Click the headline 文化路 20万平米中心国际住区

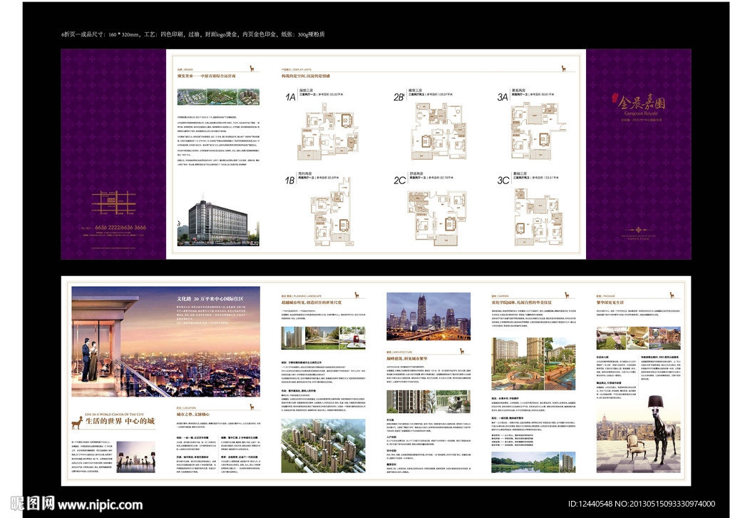210,298
